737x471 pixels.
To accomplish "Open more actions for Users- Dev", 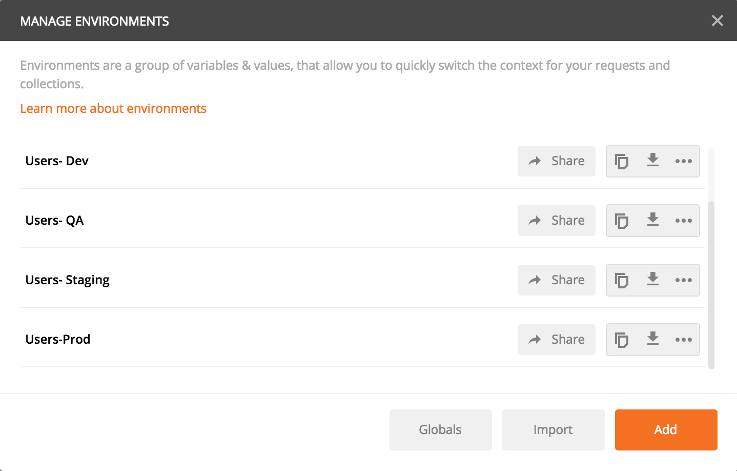I will click(684, 161).
